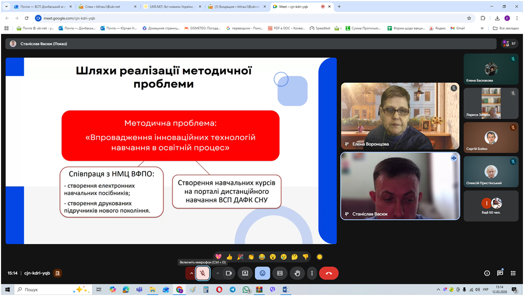Select Елена Воронцова's video tile
Screen dimensions: 524x296
400,116
